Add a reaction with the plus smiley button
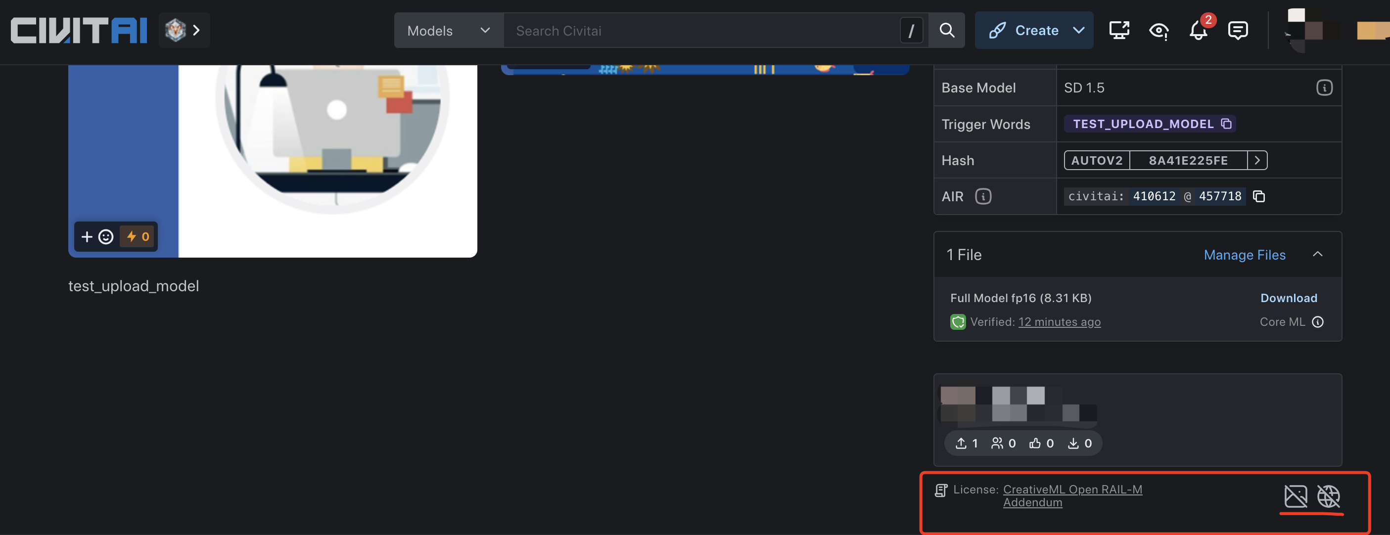Viewport: 1390px width, 535px height. [97, 237]
